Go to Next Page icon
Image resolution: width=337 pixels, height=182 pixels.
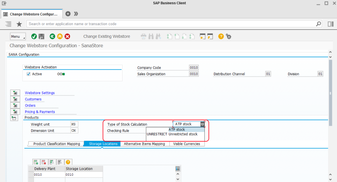[184, 37]
